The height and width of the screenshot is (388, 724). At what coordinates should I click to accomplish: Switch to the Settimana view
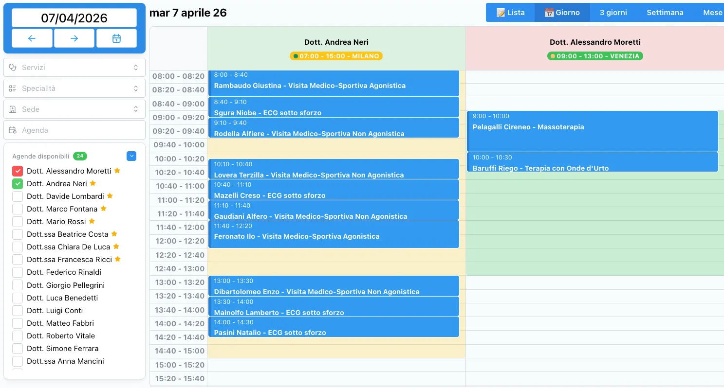click(x=665, y=12)
